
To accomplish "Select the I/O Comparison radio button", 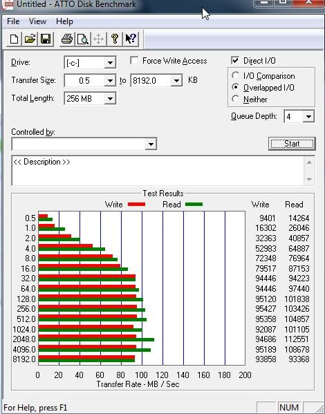I will pos(235,75).
